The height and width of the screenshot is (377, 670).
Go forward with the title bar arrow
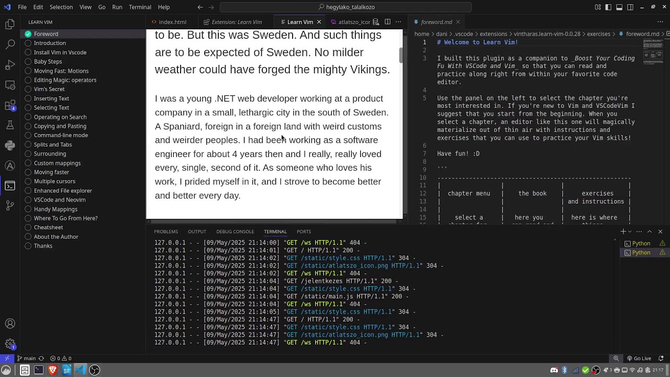211,7
